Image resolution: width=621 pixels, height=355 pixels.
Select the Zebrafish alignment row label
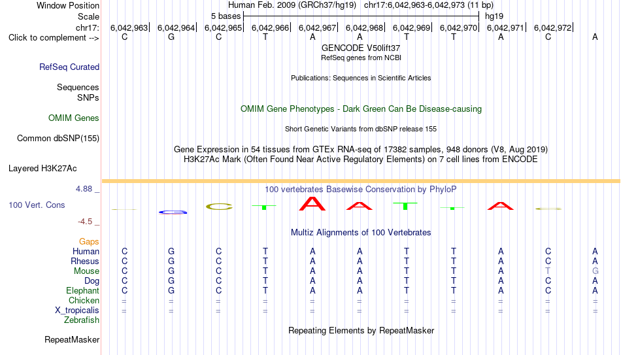point(82,320)
